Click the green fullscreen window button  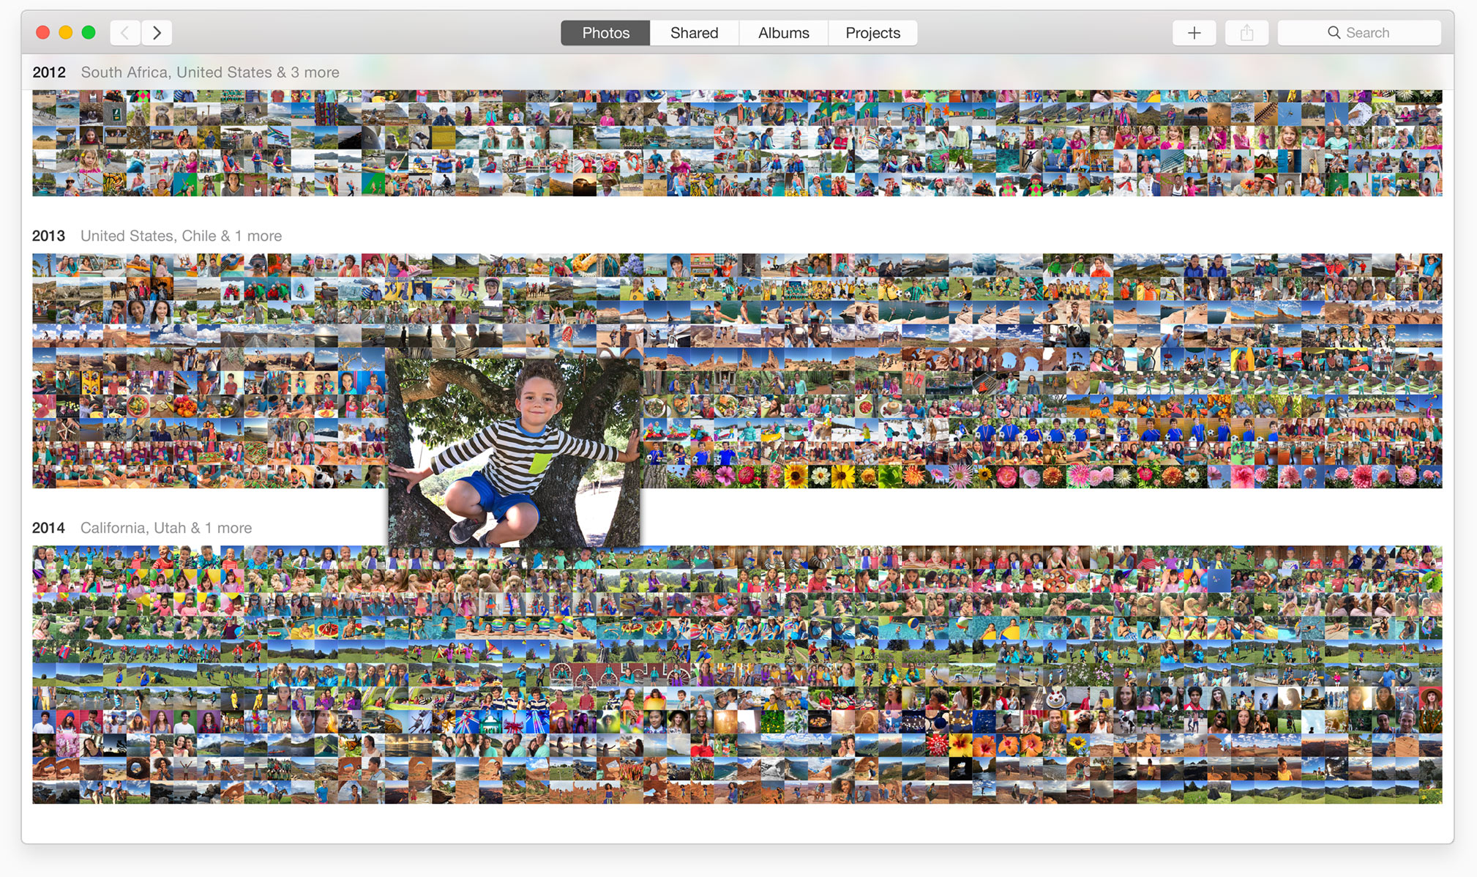[89, 32]
